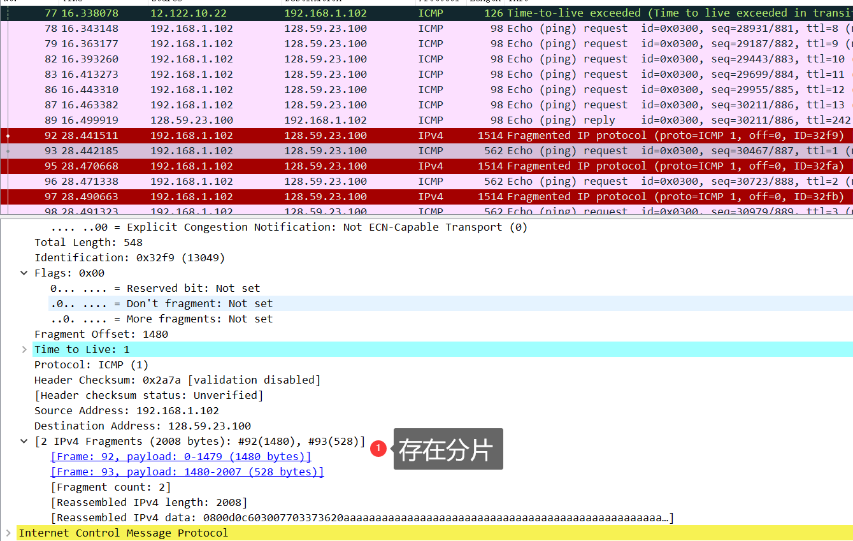
Task: Select Destination Address: 128.59.23.100 field
Action: click(143, 426)
